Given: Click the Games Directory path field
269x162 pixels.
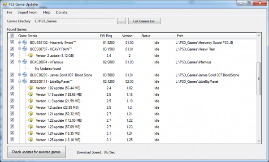Looking at the screenshot, I should pos(74,21).
